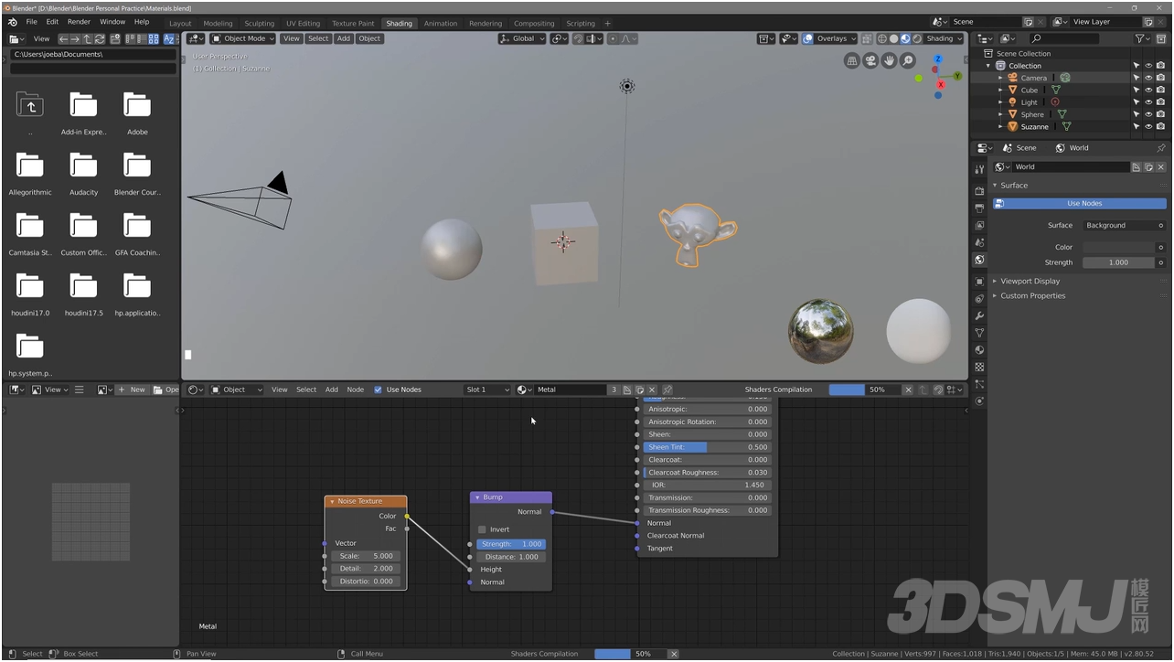Viewport: 1174px width, 662px height.
Task: Open the Global transform orientation dropdown
Action: (522, 38)
